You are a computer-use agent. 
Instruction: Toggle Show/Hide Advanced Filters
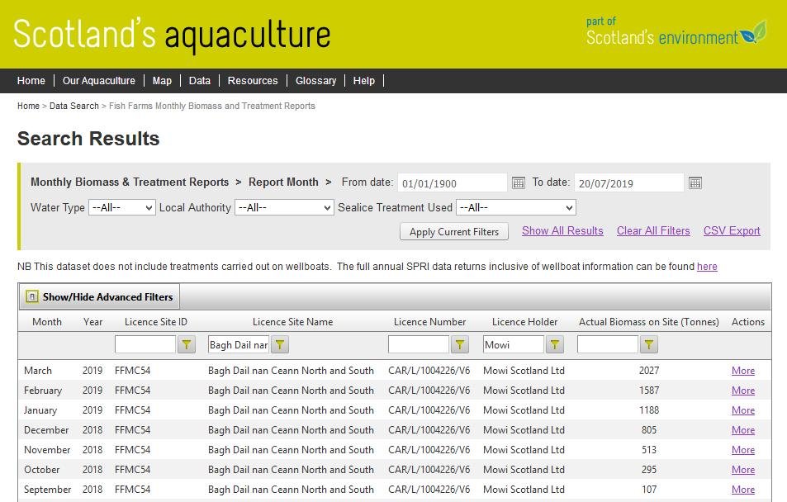point(99,296)
